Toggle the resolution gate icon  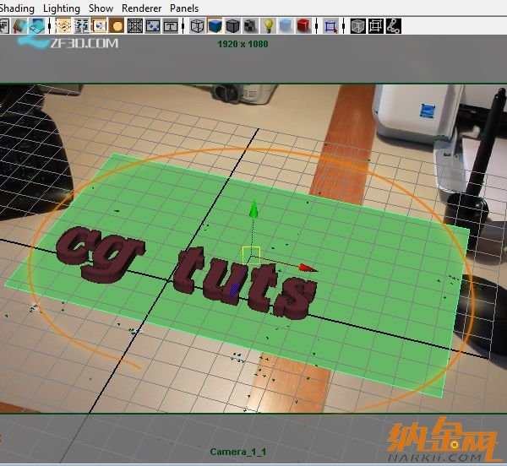point(99,26)
